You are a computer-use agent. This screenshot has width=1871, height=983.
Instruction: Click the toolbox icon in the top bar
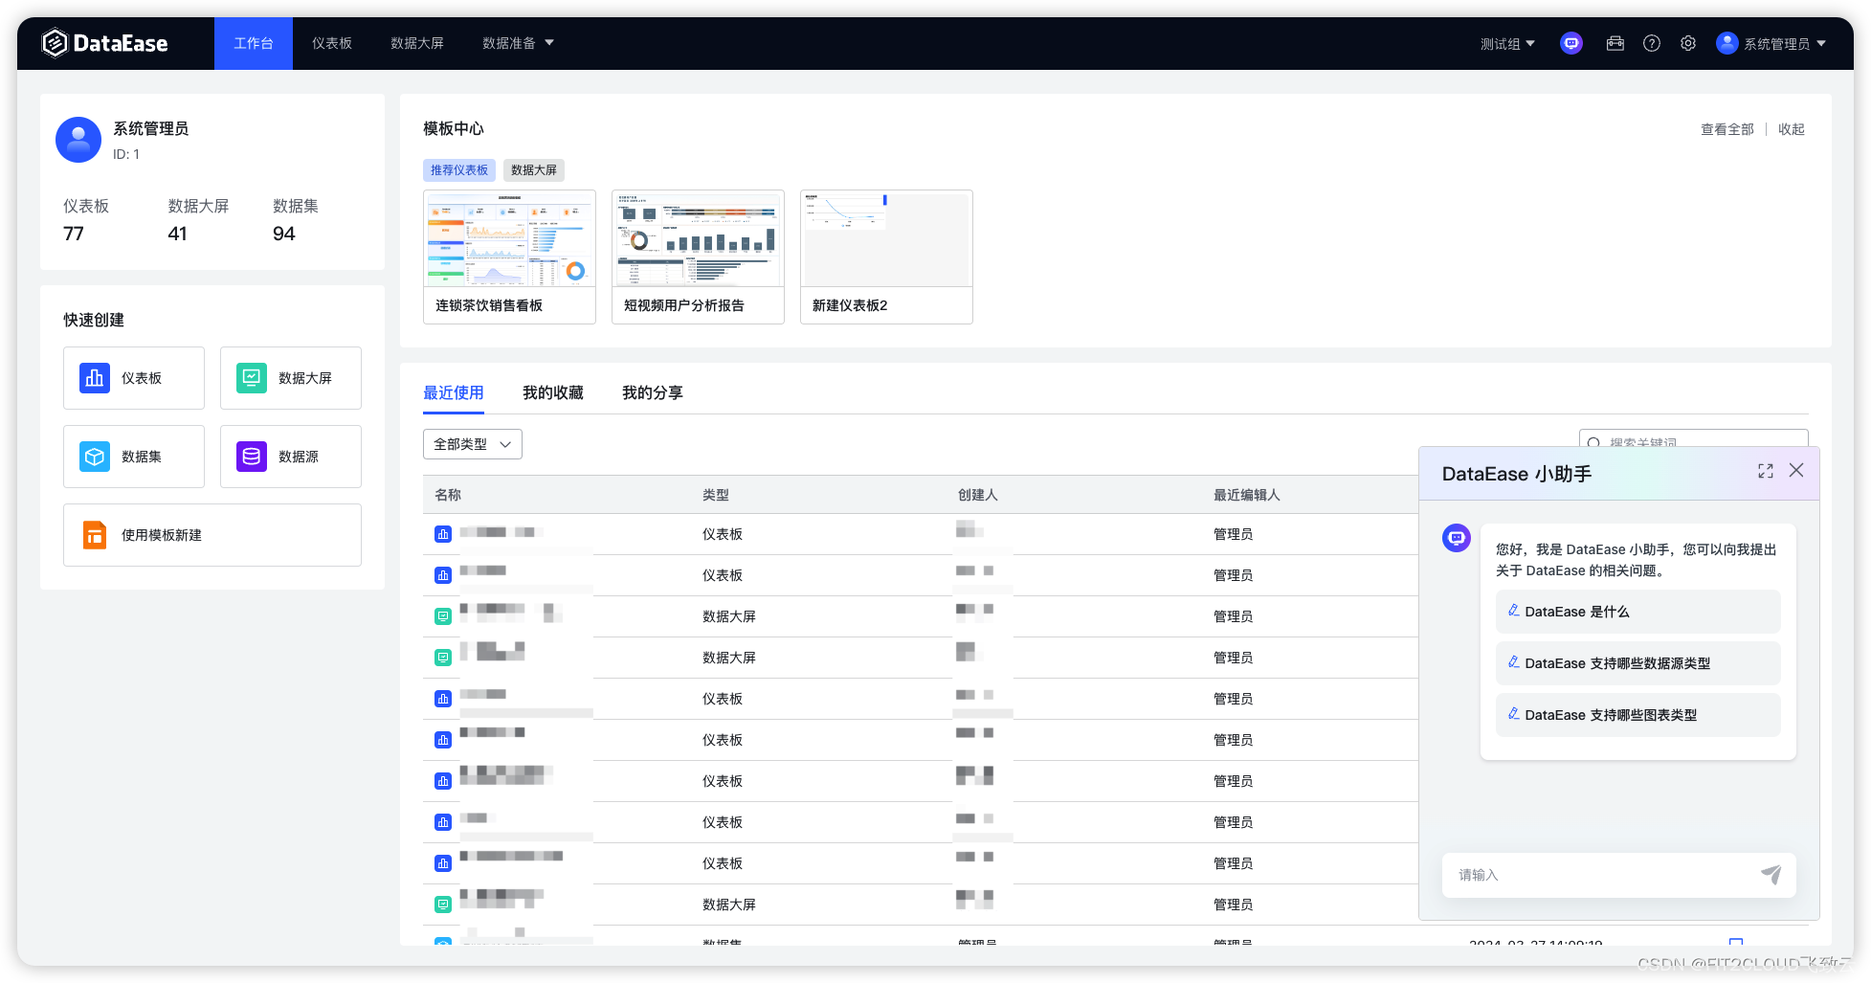[x=1615, y=43]
